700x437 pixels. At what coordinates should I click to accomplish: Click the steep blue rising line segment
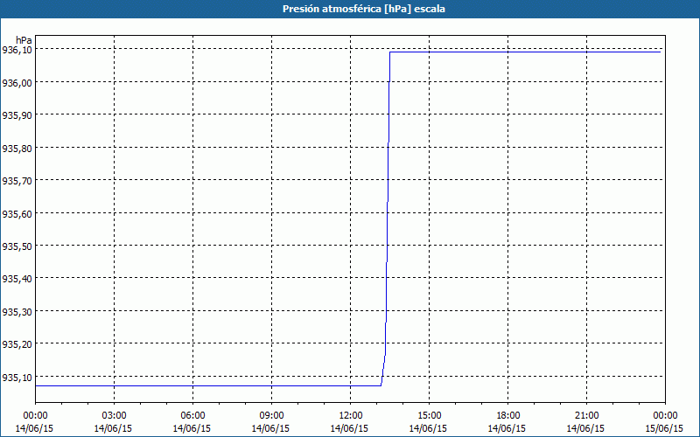(386, 218)
